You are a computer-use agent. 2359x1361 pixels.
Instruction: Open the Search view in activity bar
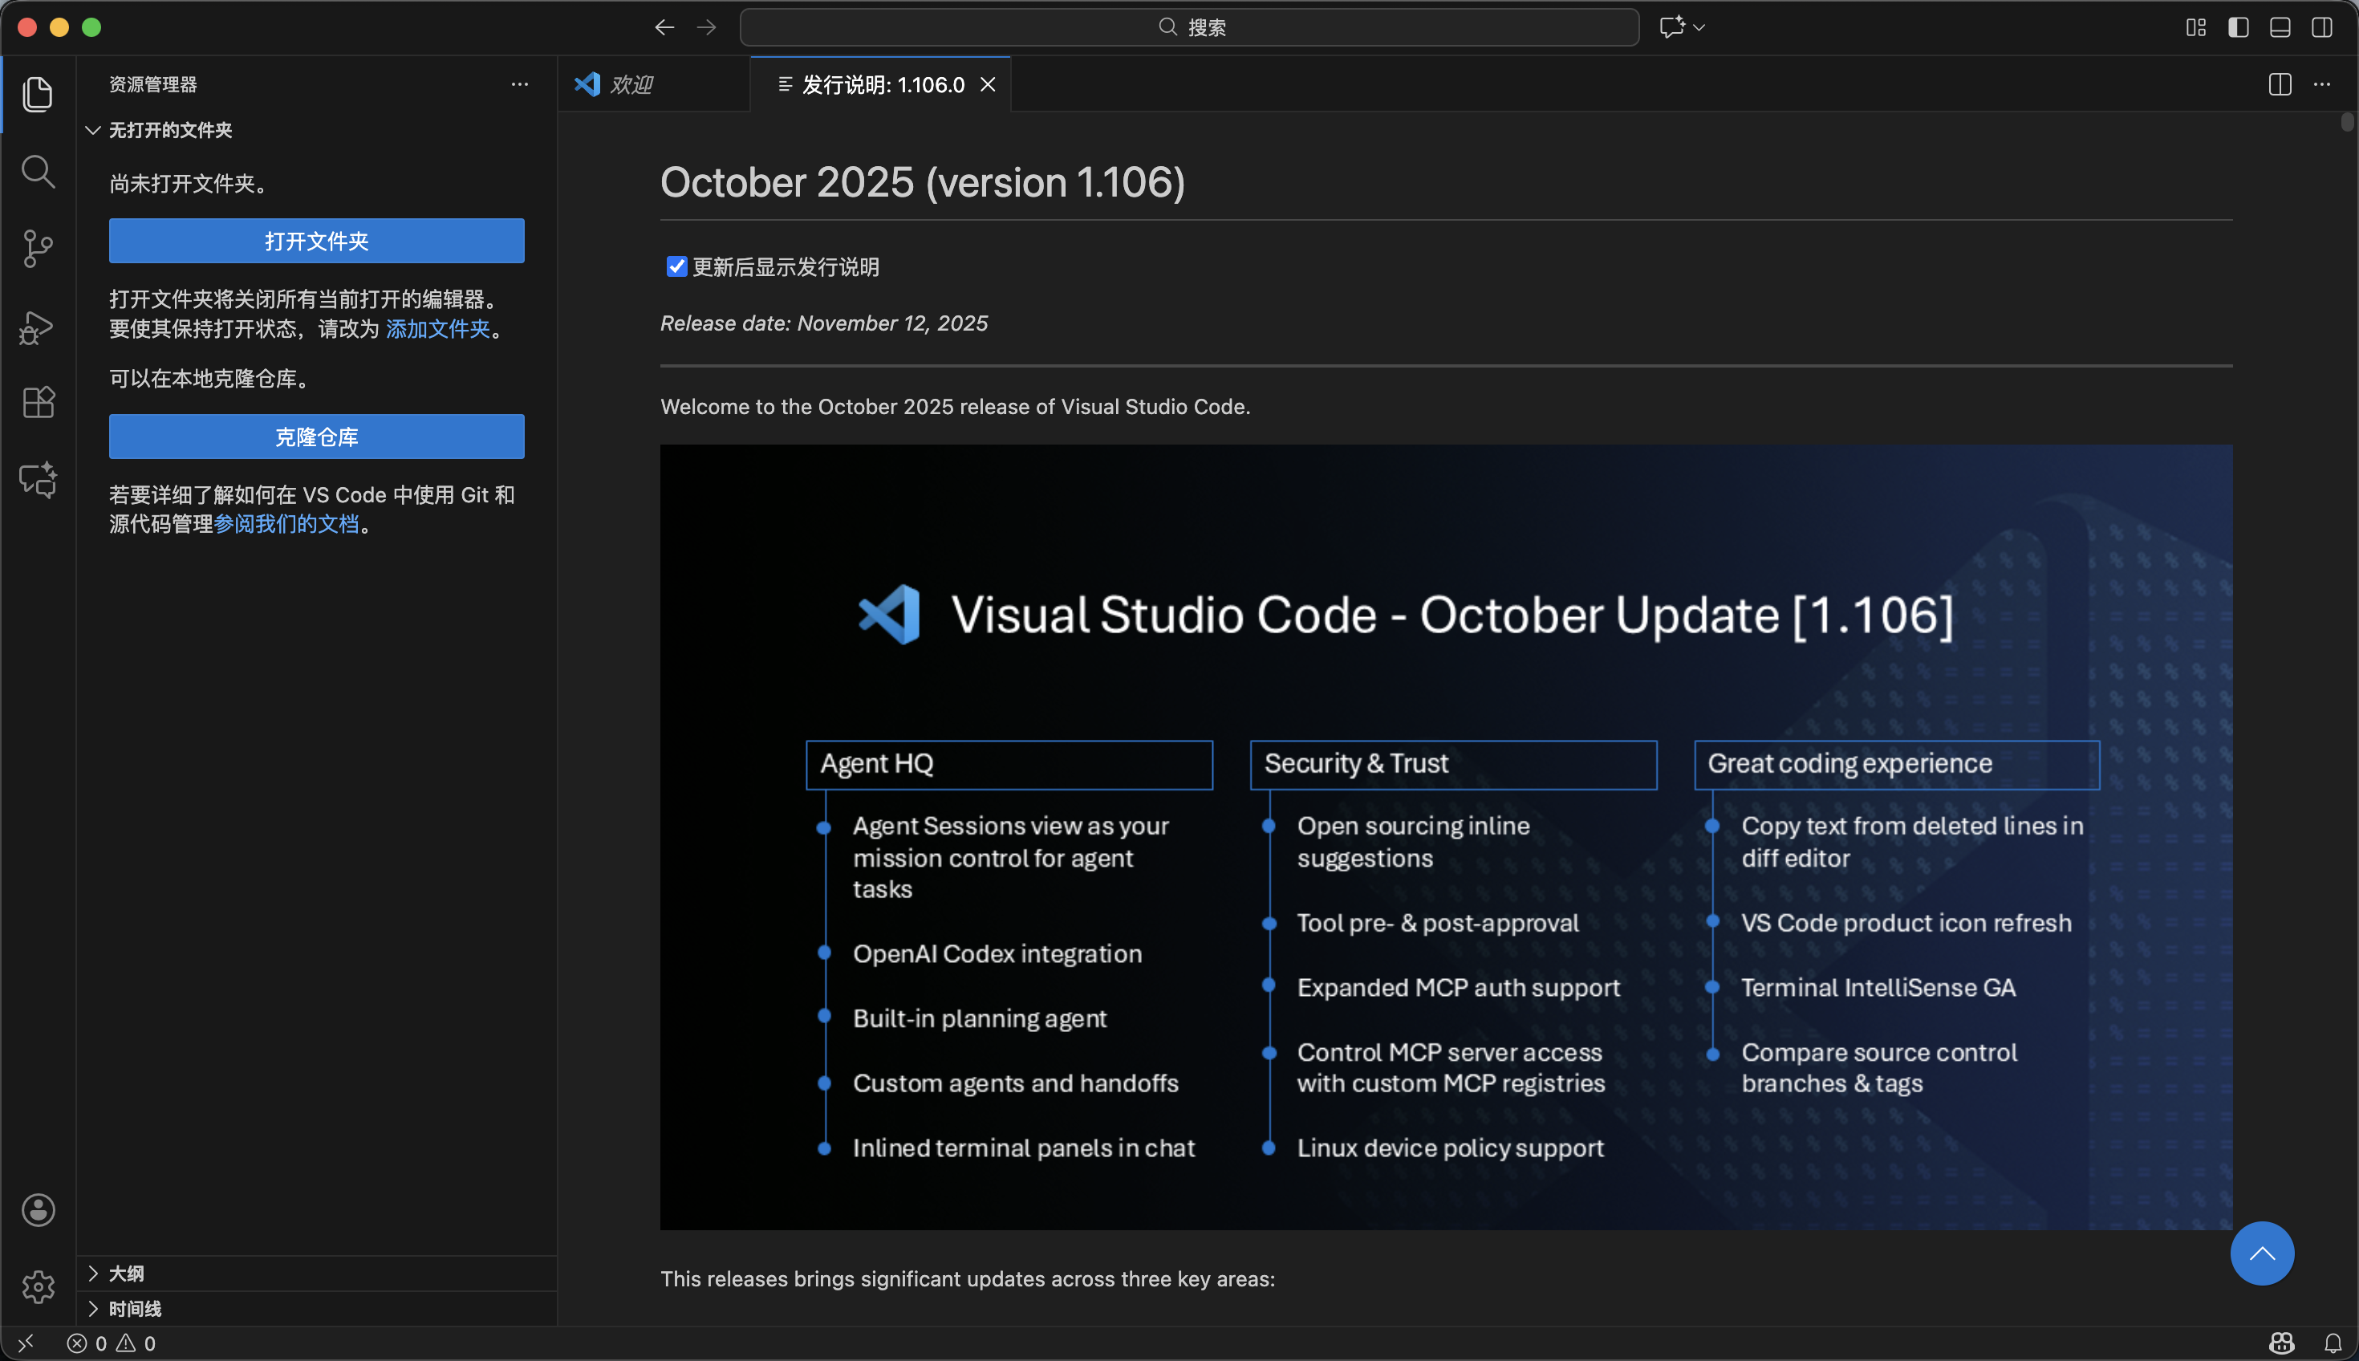[38, 171]
